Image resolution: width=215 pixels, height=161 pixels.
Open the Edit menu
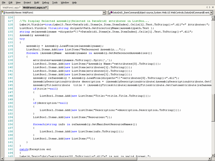click(10, 3)
